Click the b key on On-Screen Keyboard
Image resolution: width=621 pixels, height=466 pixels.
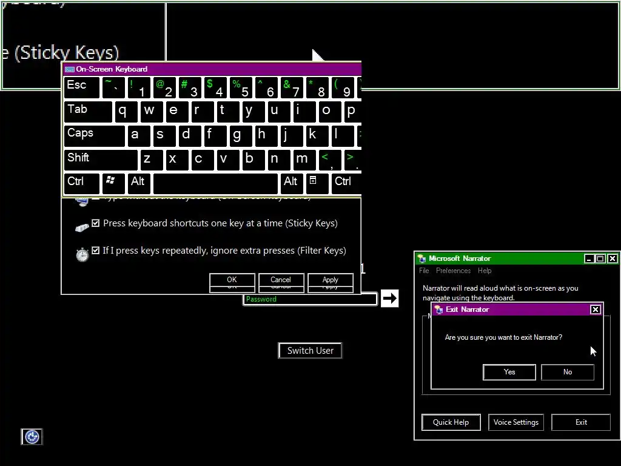[253, 160]
